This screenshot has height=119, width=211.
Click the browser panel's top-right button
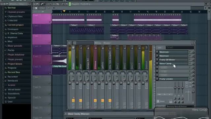tap(29, 4)
